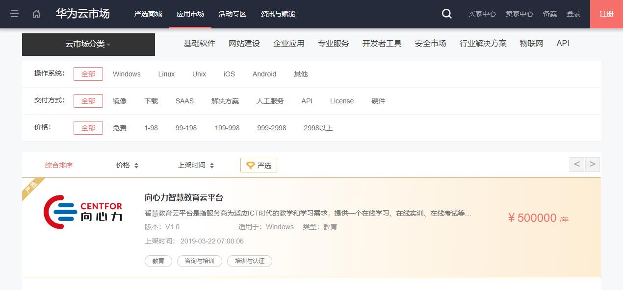Filter operating system by Android
This screenshot has width=623, height=290.
[264, 74]
